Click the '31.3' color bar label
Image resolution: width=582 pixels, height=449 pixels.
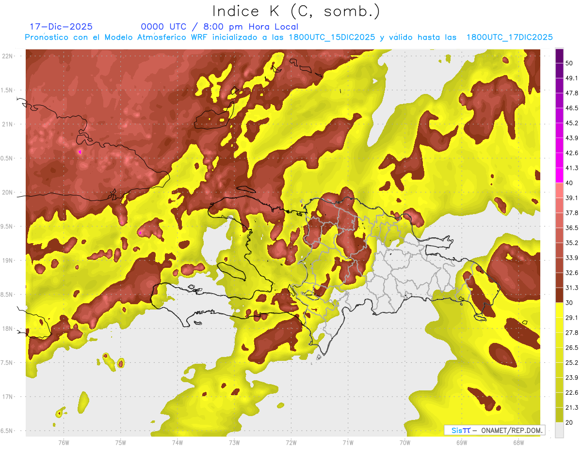tap(572, 288)
